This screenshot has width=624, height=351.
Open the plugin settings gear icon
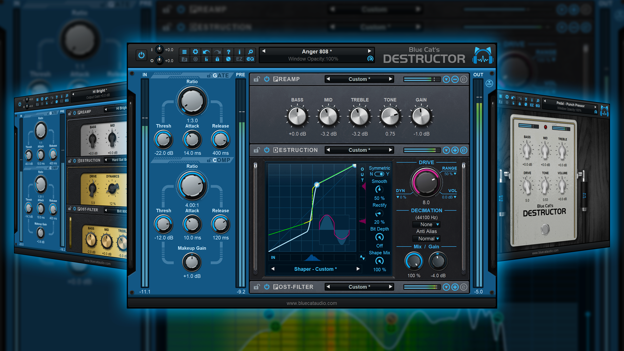pyautogui.click(x=195, y=51)
